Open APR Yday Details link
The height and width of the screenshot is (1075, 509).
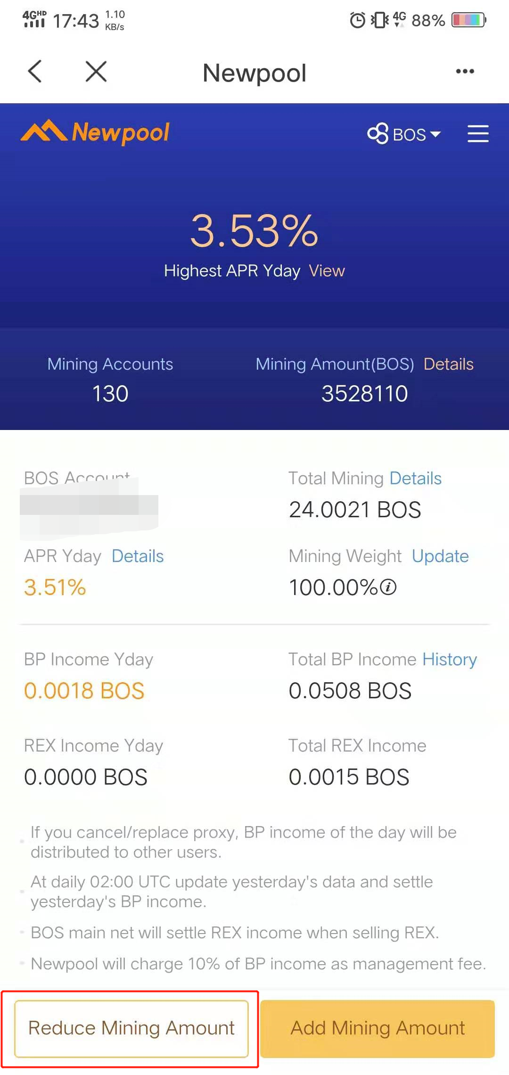(138, 556)
